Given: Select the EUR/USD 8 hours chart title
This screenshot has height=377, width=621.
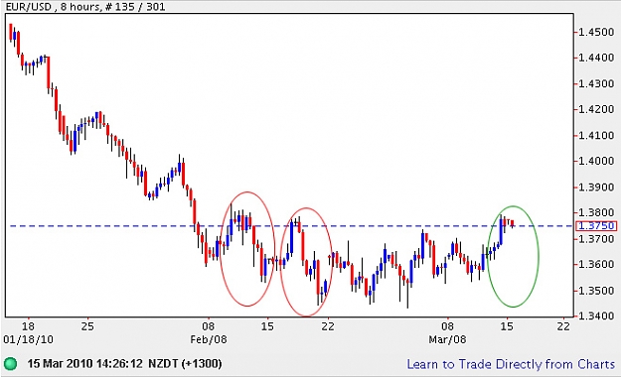Looking at the screenshot, I should [84, 6].
